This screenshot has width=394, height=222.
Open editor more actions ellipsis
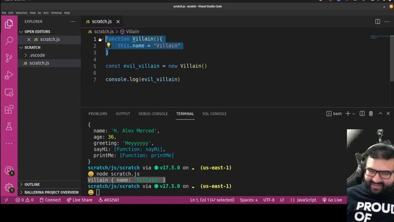(387, 22)
